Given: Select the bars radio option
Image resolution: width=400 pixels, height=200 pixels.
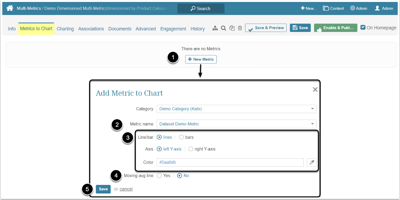Looking at the screenshot, I should pyautogui.click(x=181, y=137).
